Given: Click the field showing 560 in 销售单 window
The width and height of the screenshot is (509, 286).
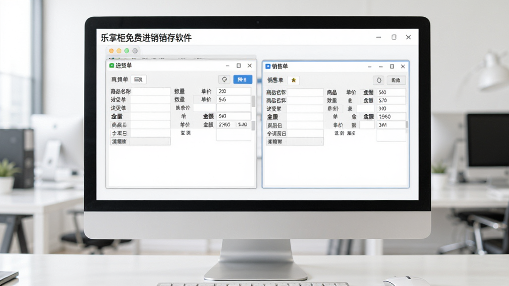Looking at the screenshot, I should click(391, 92).
